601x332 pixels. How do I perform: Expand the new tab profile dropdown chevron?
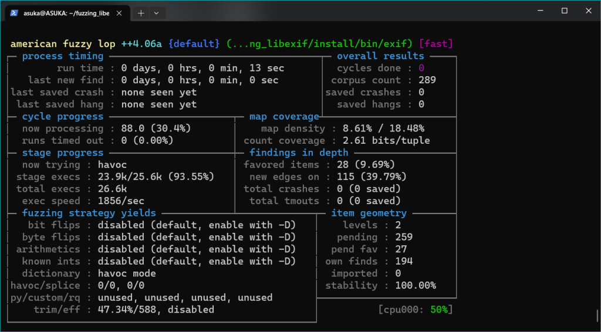(x=156, y=12)
